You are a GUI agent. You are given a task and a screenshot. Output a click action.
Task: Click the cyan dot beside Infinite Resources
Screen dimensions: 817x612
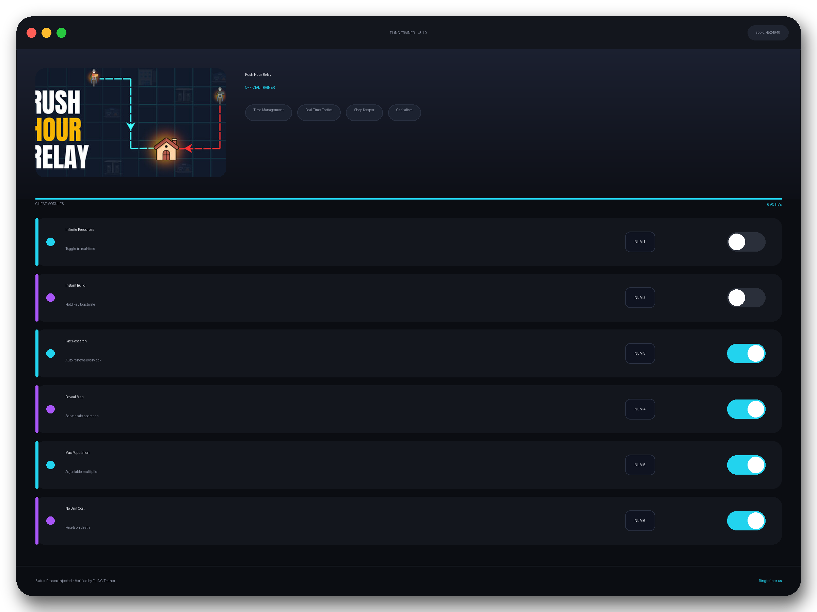(51, 242)
